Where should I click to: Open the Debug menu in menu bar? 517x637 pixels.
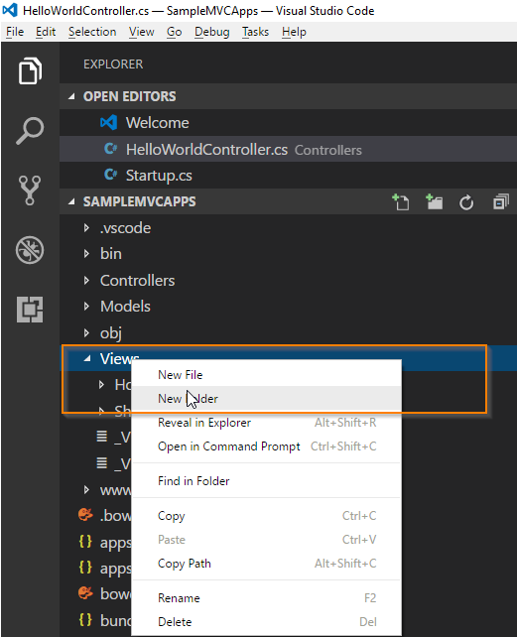coord(211,32)
